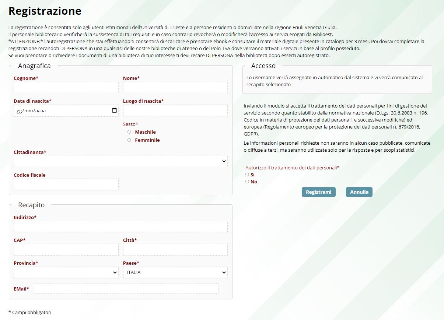Select the Maschile radio button
Viewport: 444px width, 320px height.
point(129,132)
